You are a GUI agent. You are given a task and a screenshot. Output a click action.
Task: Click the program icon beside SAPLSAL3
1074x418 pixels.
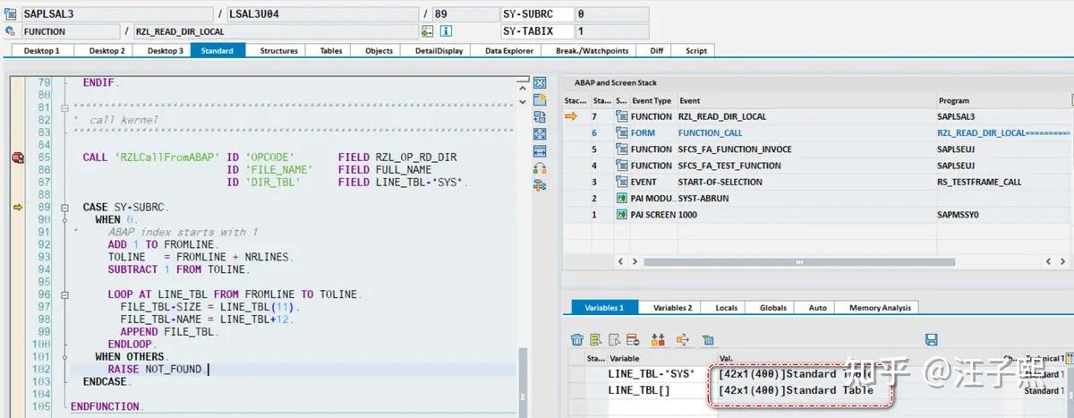(11, 14)
